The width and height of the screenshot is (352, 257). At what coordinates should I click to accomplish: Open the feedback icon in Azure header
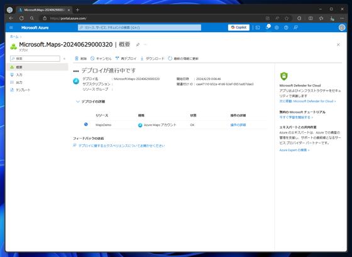click(x=295, y=28)
